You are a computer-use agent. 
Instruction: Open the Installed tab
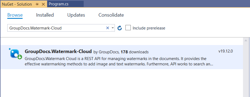point(45,15)
